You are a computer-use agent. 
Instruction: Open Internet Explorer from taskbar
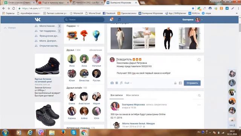(x=30, y=133)
